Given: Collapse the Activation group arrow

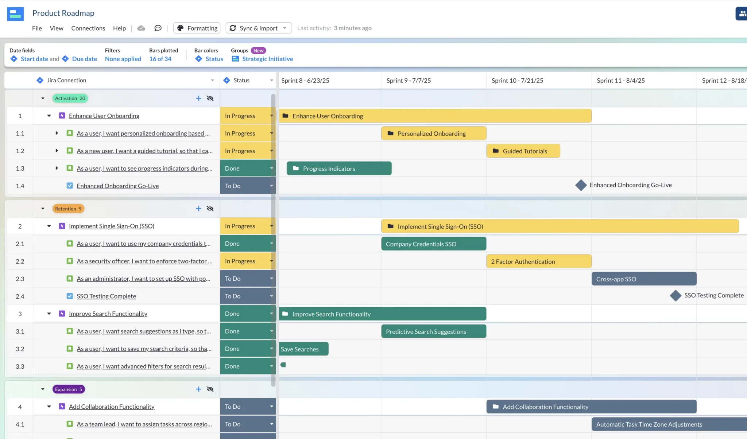Looking at the screenshot, I should coord(43,98).
